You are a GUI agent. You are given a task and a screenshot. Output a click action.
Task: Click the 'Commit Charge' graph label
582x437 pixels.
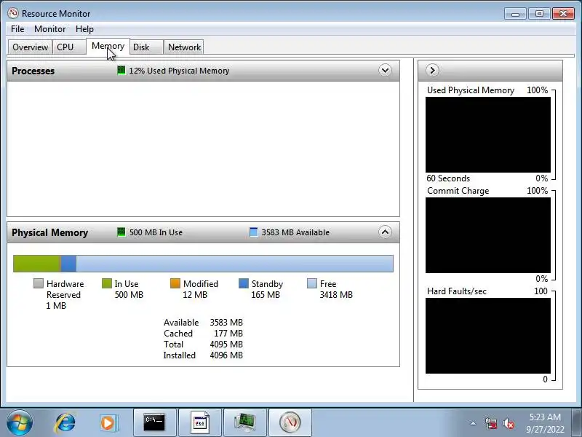(458, 191)
